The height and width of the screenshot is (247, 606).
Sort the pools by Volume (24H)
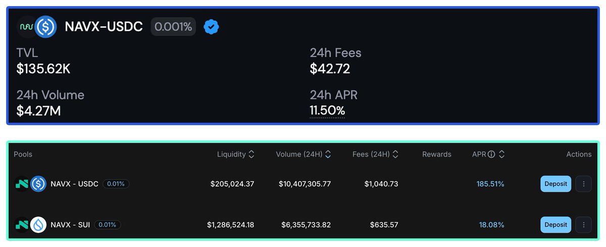pos(328,154)
